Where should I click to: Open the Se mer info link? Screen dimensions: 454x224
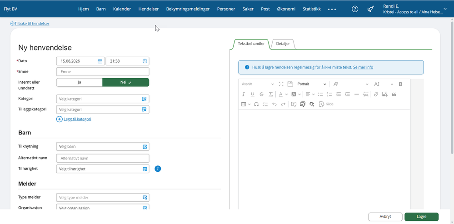363,67
